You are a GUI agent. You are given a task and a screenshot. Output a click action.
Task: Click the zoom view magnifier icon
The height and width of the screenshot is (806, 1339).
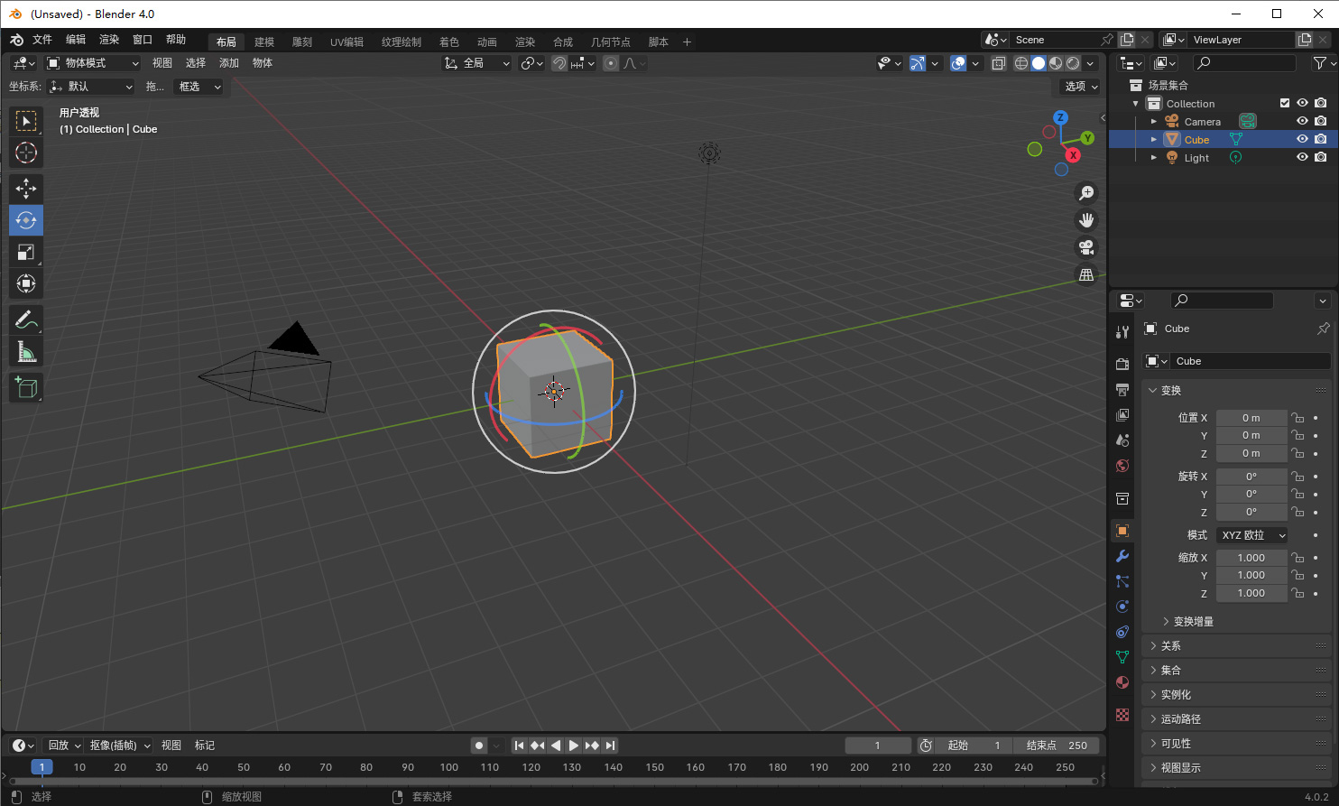1086,193
